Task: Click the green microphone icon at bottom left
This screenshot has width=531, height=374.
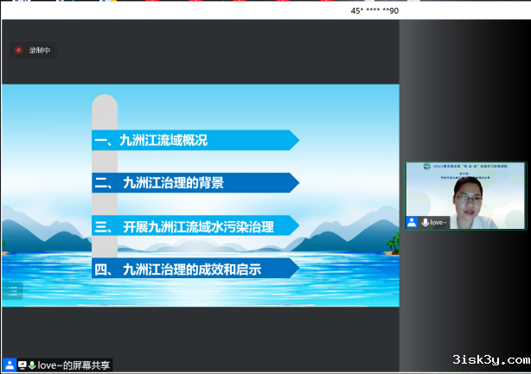Action: tap(32, 365)
